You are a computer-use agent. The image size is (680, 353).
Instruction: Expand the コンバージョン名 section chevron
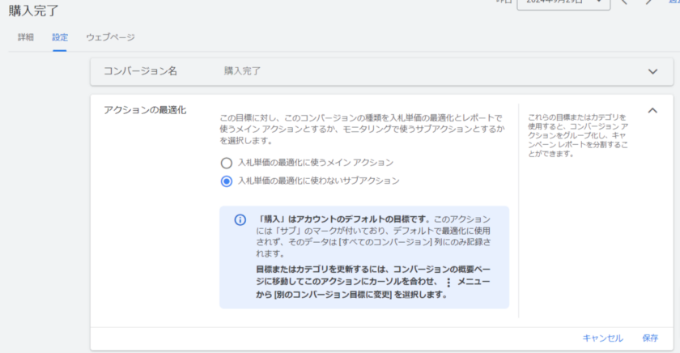coord(653,71)
